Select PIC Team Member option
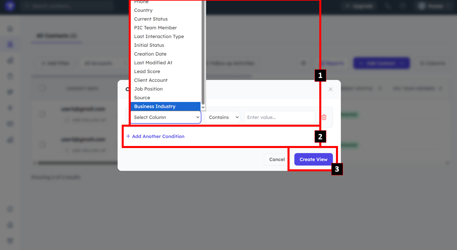Viewport: 457px width, 250px height. 165,28
